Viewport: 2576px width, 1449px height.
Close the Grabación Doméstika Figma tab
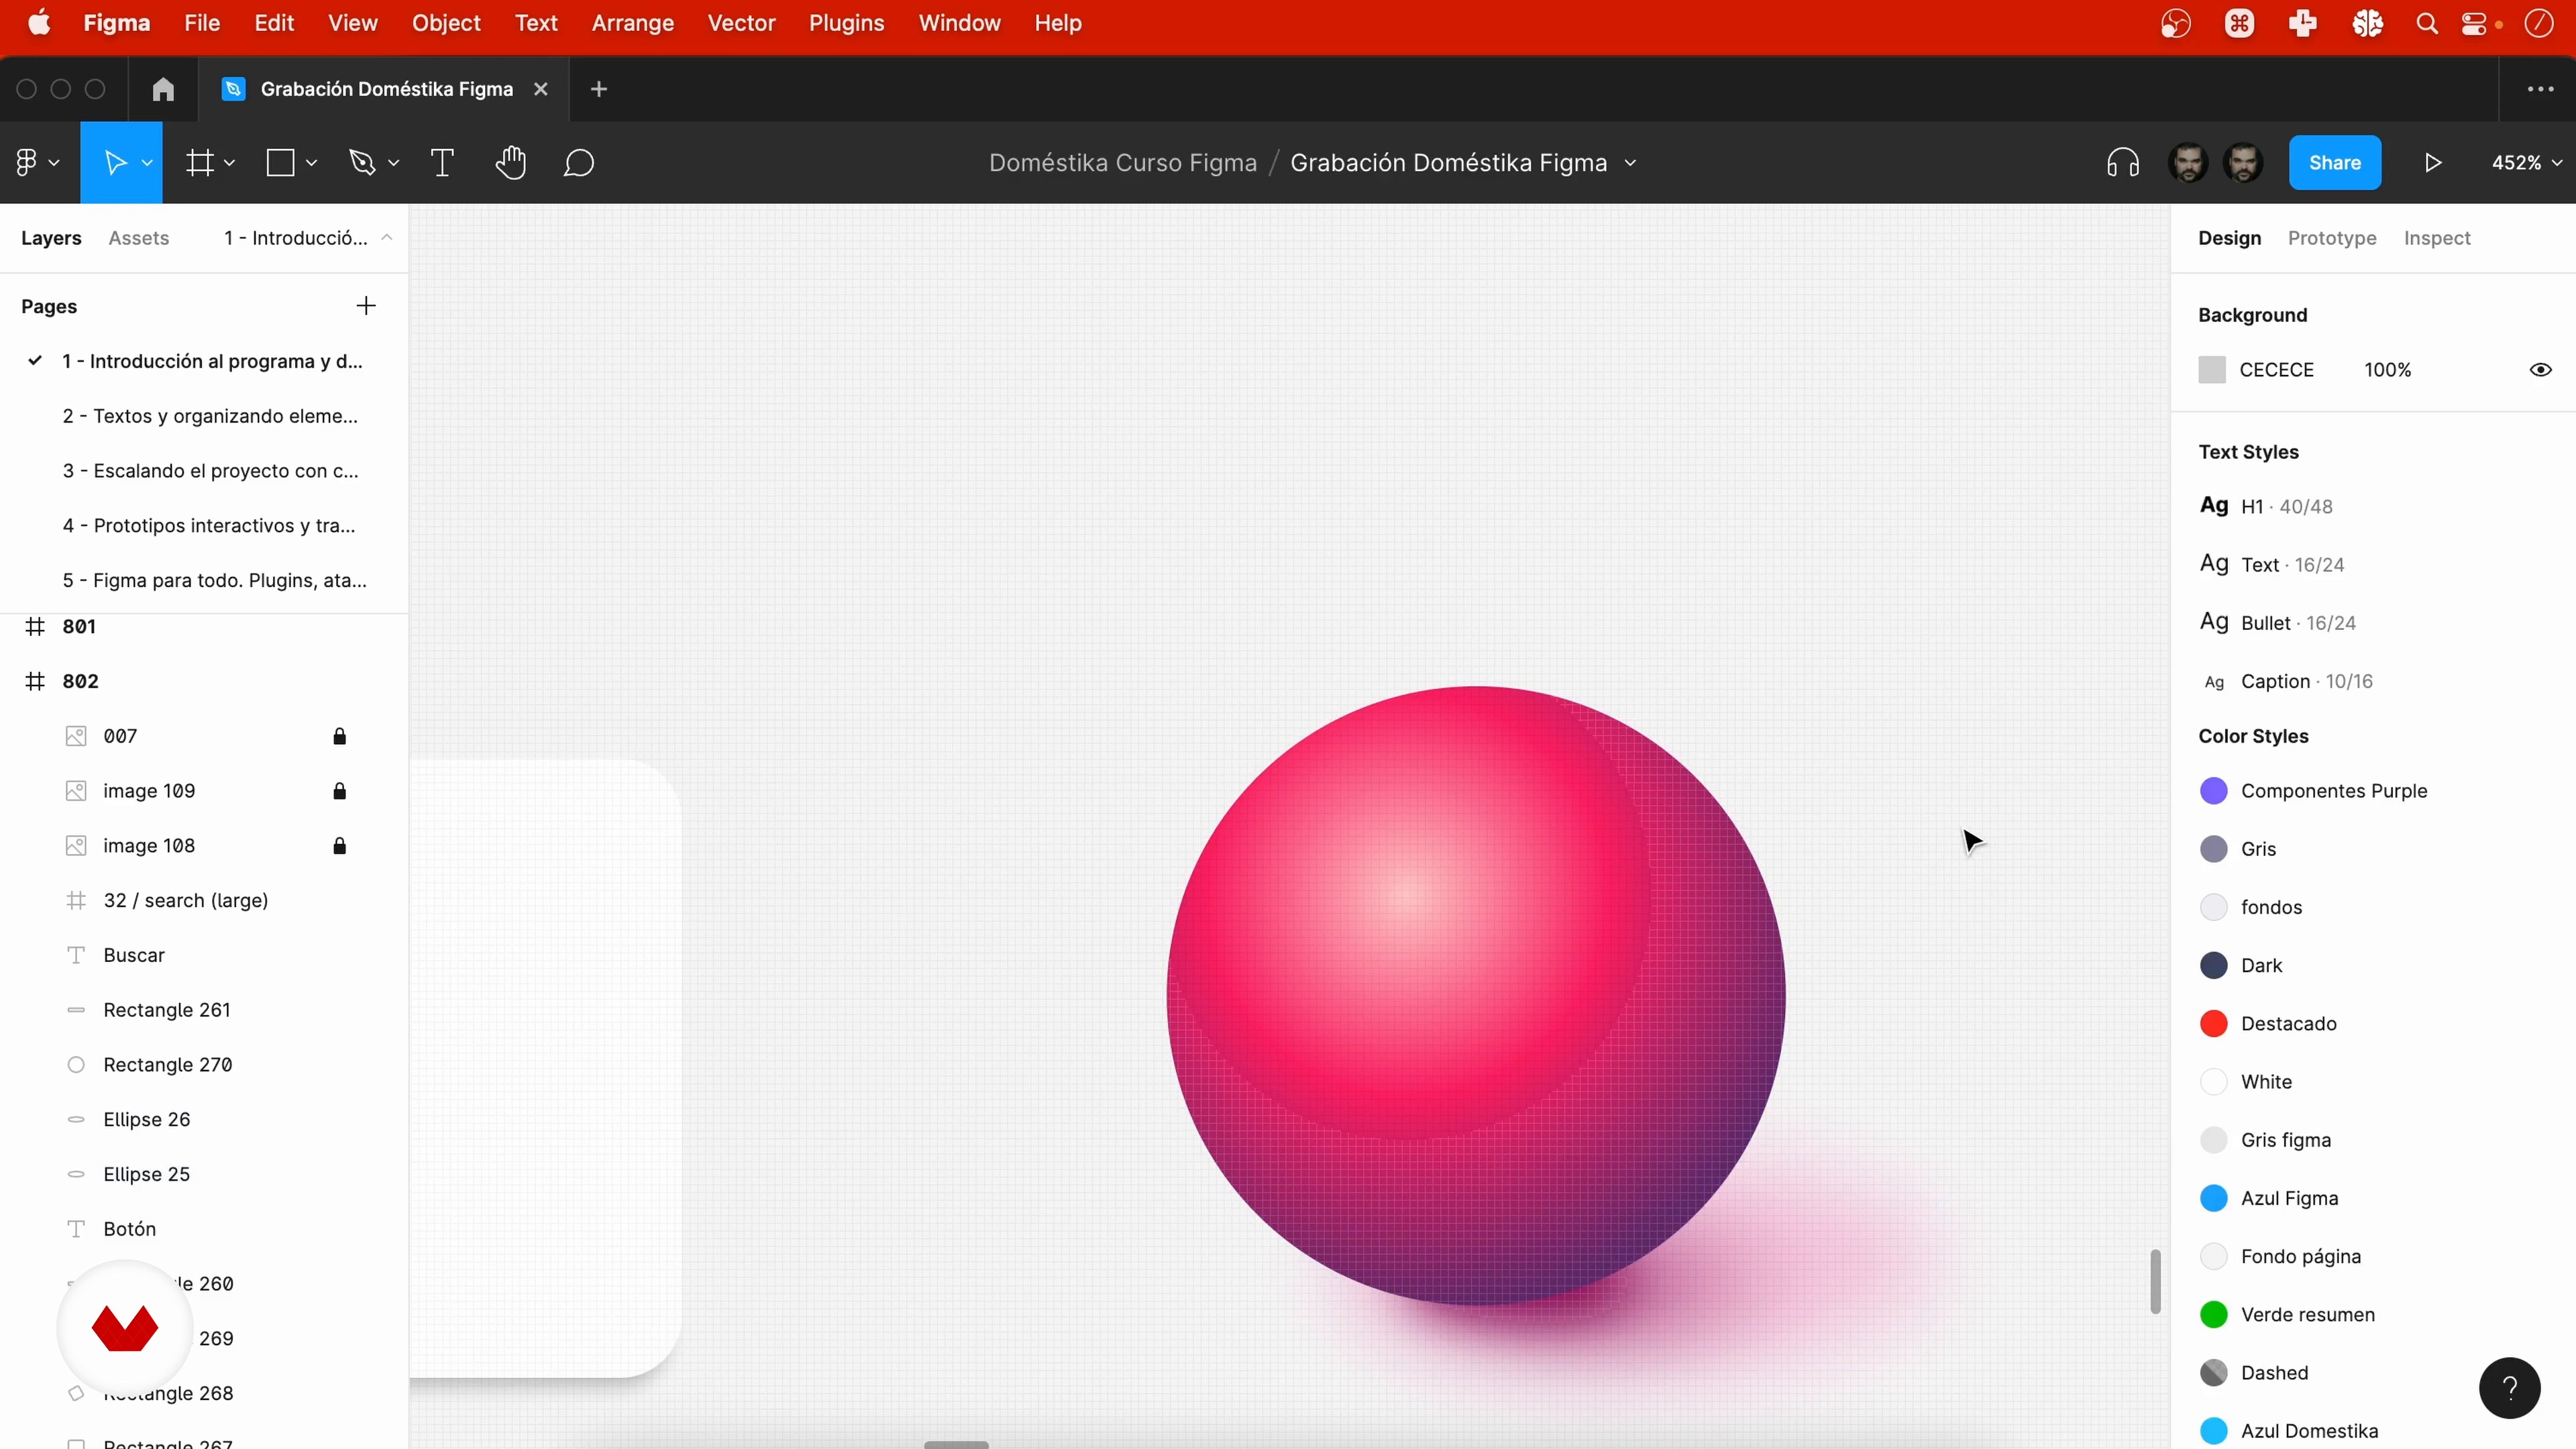point(540,89)
